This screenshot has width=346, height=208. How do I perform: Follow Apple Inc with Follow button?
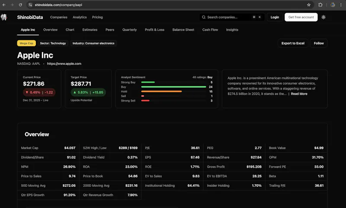coord(319,43)
